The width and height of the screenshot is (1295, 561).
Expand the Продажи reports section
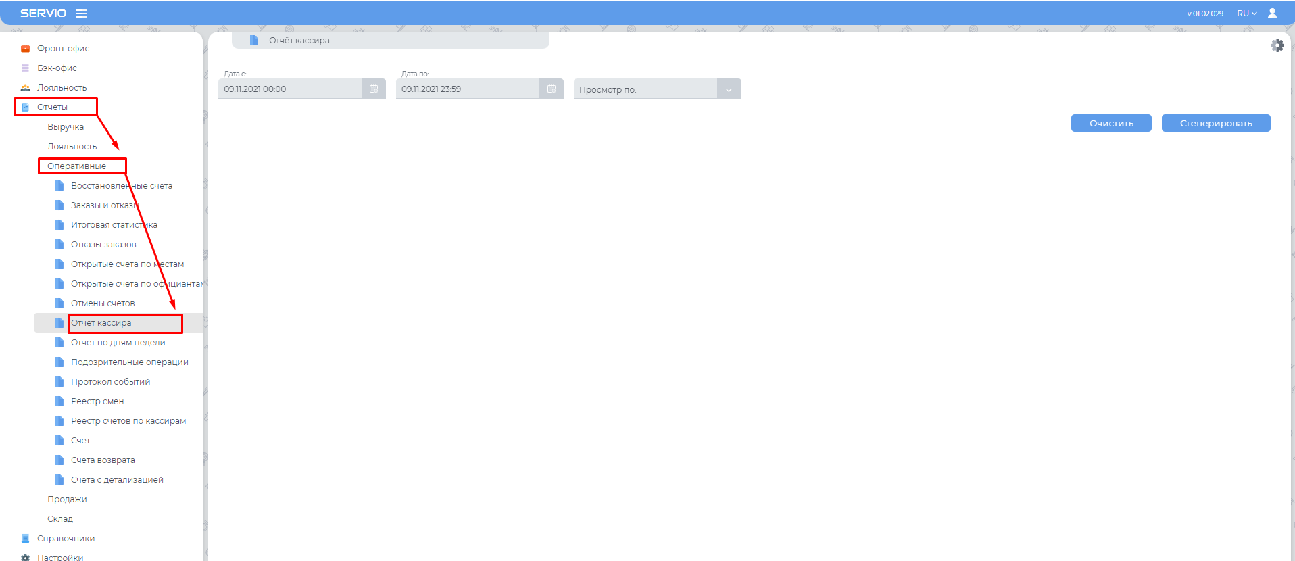[67, 499]
